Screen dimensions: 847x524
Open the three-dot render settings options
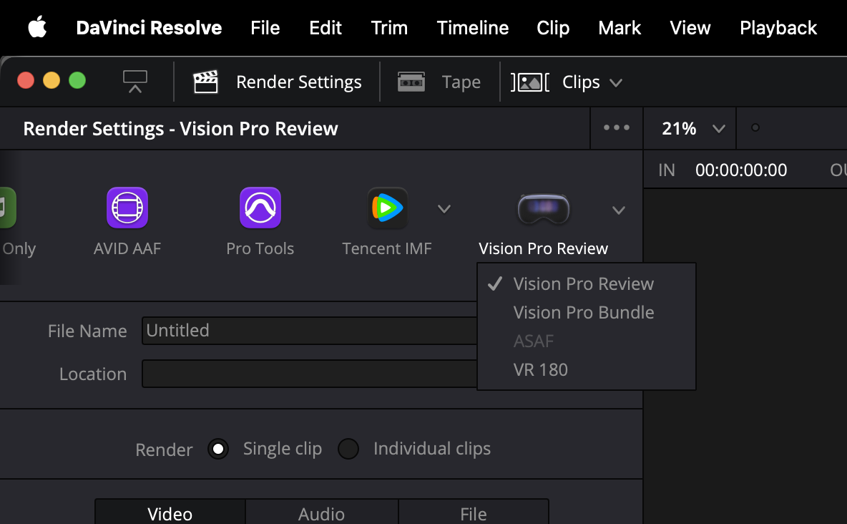617,128
